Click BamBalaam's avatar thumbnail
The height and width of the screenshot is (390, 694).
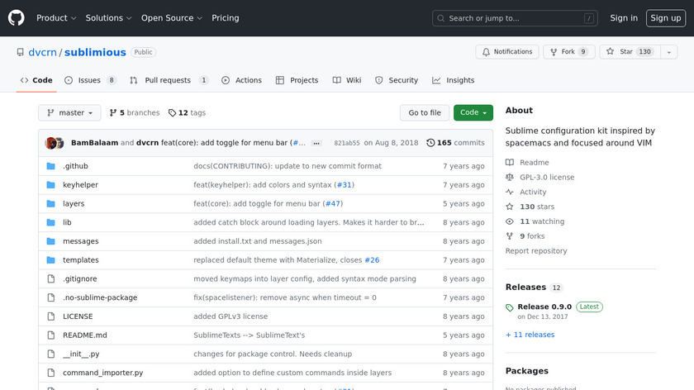click(51, 143)
